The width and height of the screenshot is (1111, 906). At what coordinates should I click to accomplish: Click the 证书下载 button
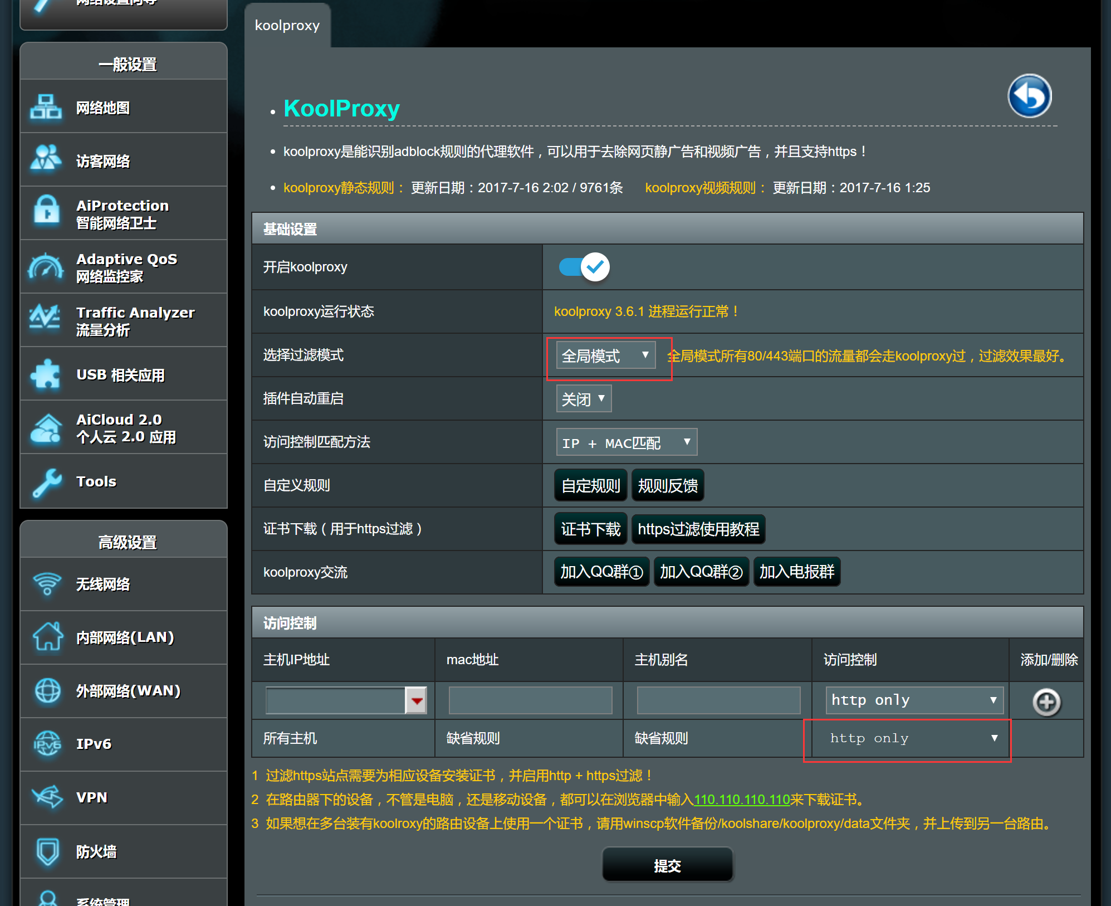tap(590, 529)
